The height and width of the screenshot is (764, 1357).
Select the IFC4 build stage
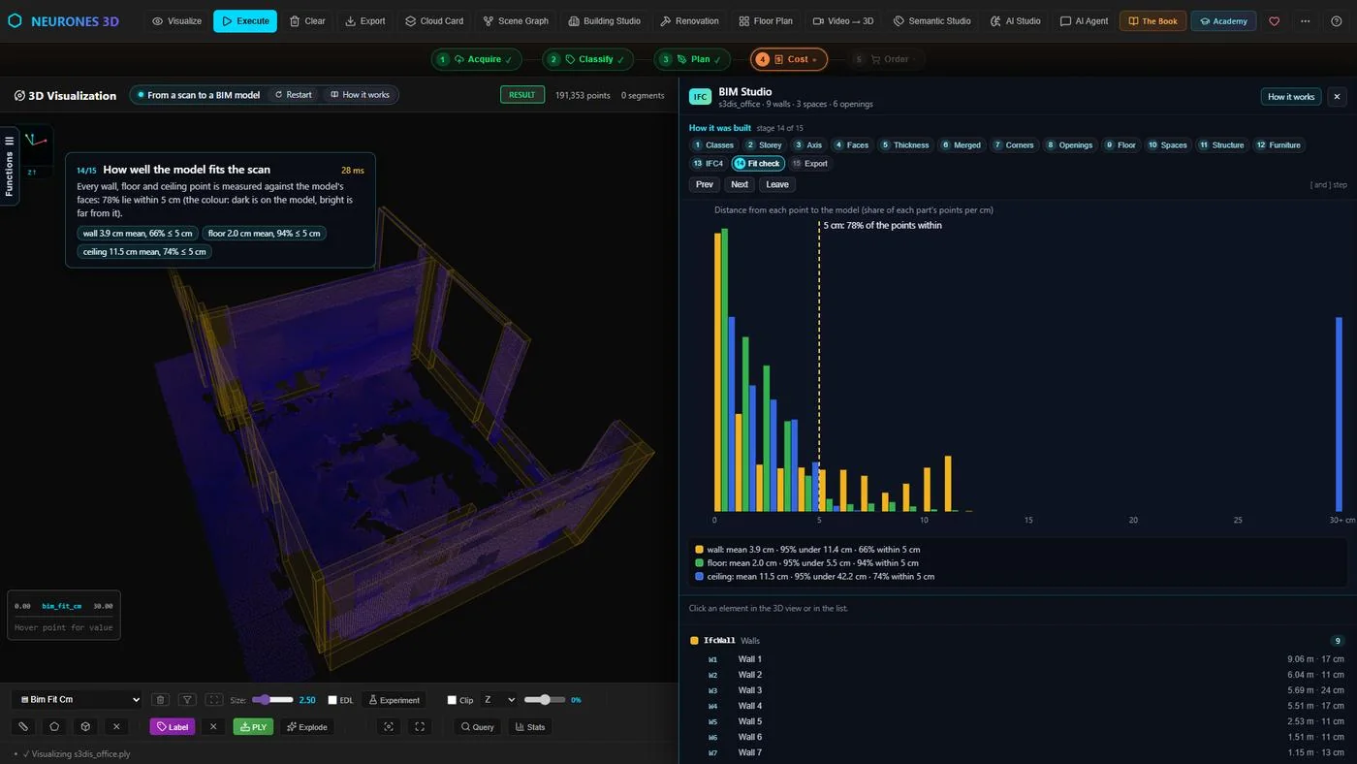point(709,164)
